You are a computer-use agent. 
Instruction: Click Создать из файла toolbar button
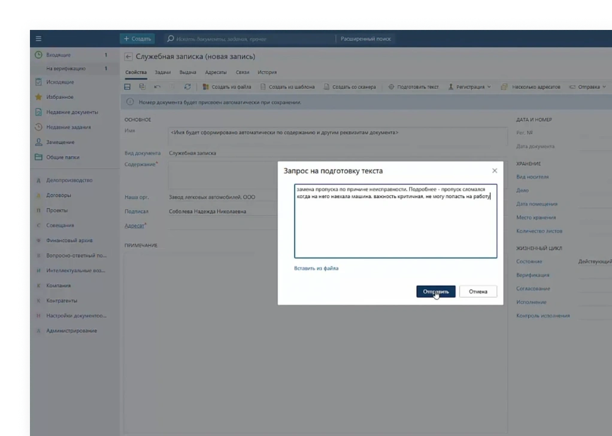pos(227,87)
